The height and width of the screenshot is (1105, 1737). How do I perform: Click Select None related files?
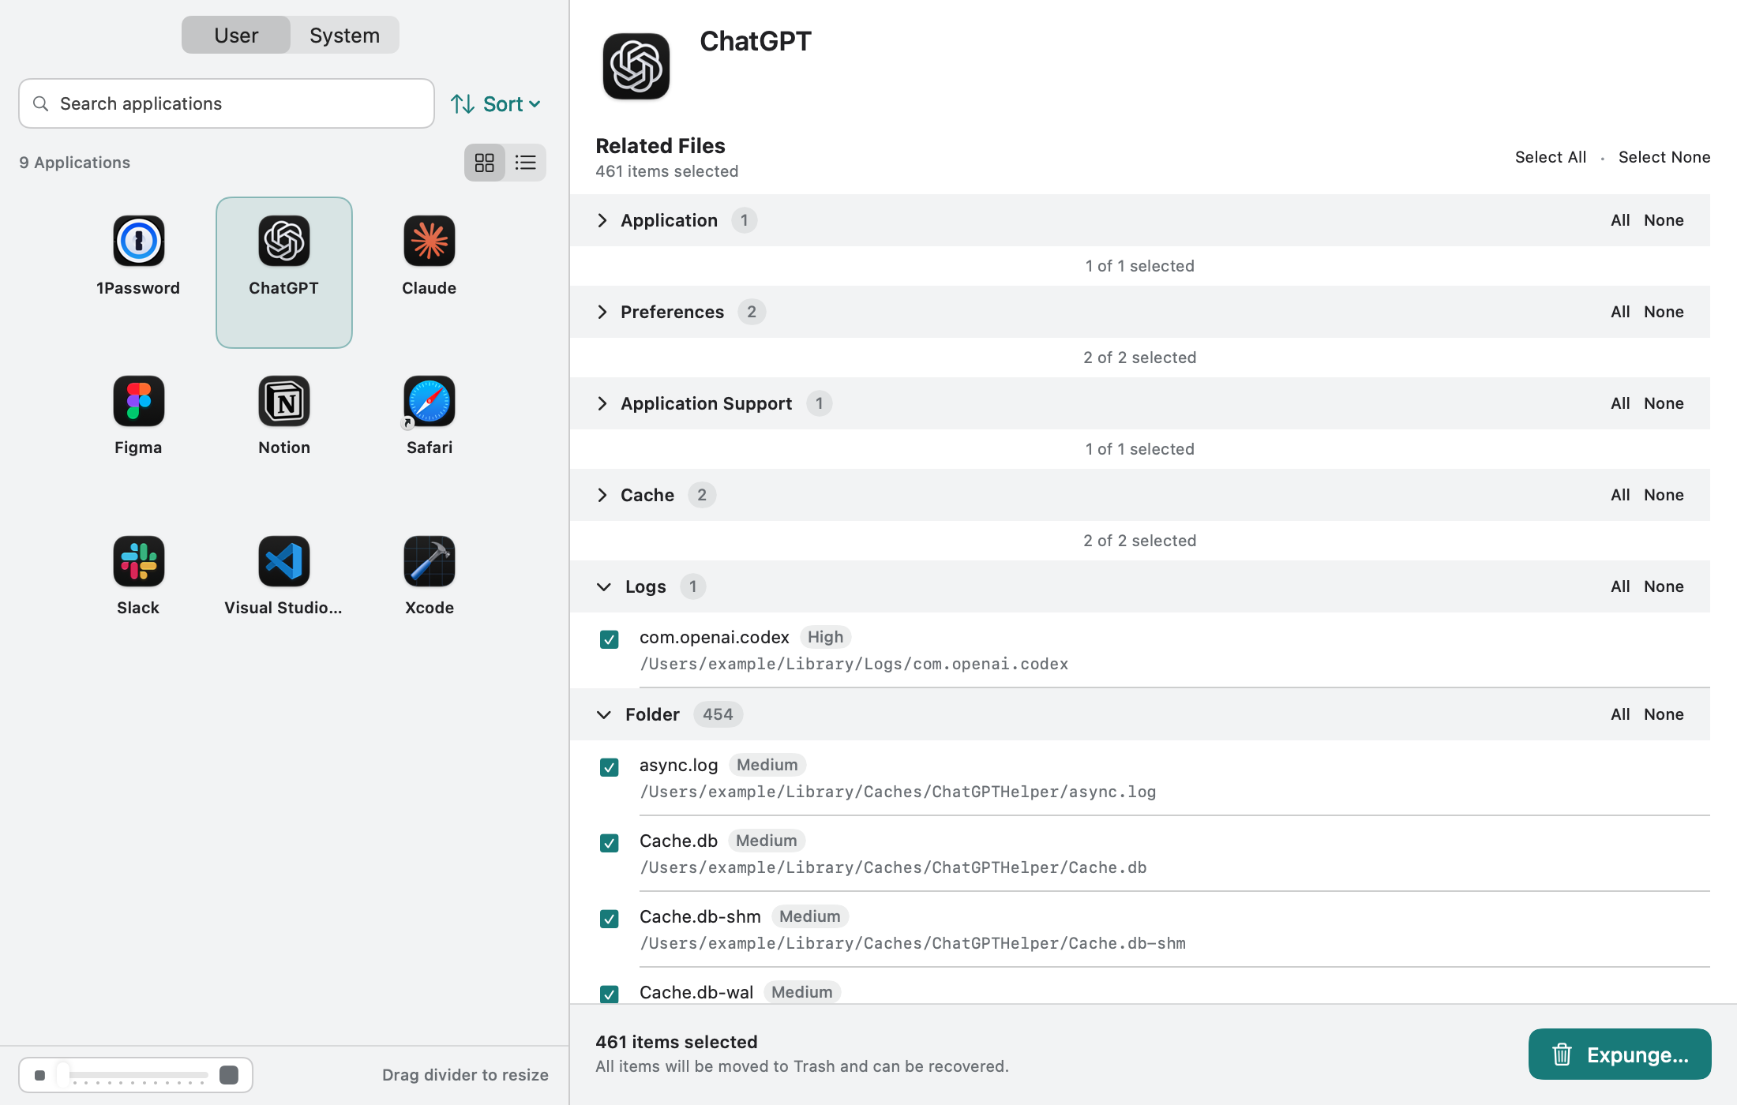pos(1664,157)
